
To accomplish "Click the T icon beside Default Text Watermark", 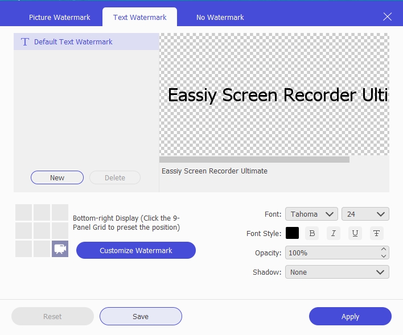I will (x=25, y=42).
